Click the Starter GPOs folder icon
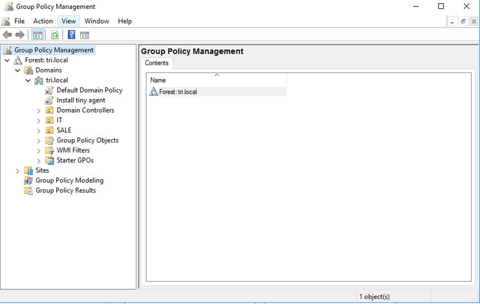The width and height of the screenshot is (480, 304). click(x=50, y=160)
